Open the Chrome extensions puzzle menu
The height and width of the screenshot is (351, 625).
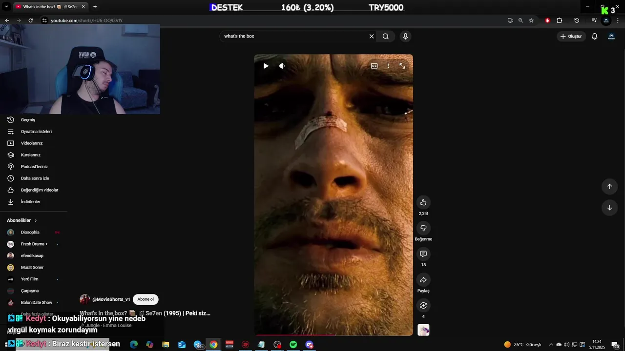[x=560, y=20]
